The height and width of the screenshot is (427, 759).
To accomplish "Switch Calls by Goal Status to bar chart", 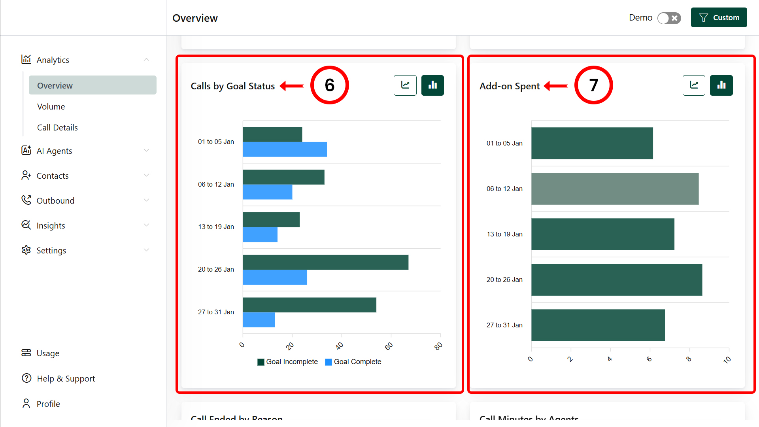I will coord(432,85).
